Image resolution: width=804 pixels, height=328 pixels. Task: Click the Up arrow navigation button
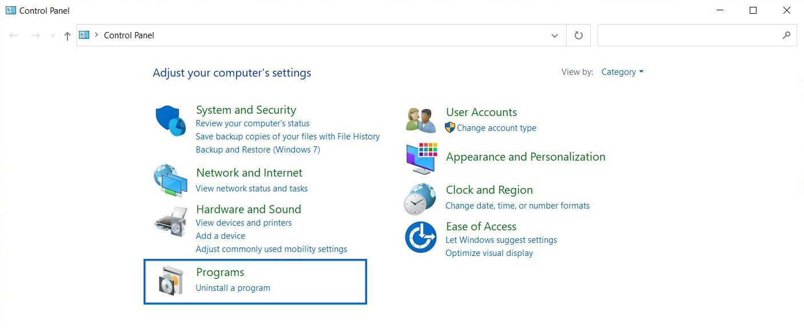tap(67, 36)
